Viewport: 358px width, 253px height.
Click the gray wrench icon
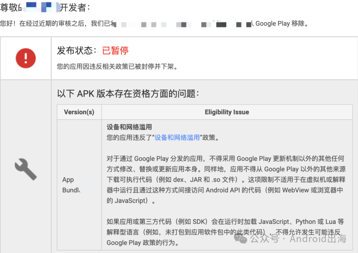[26, 169]
